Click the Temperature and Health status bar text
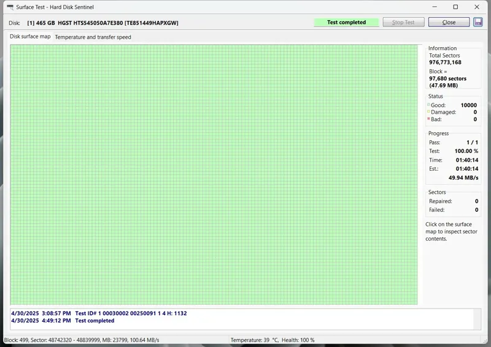Screen dimensions: 491x347 (273, 340)
